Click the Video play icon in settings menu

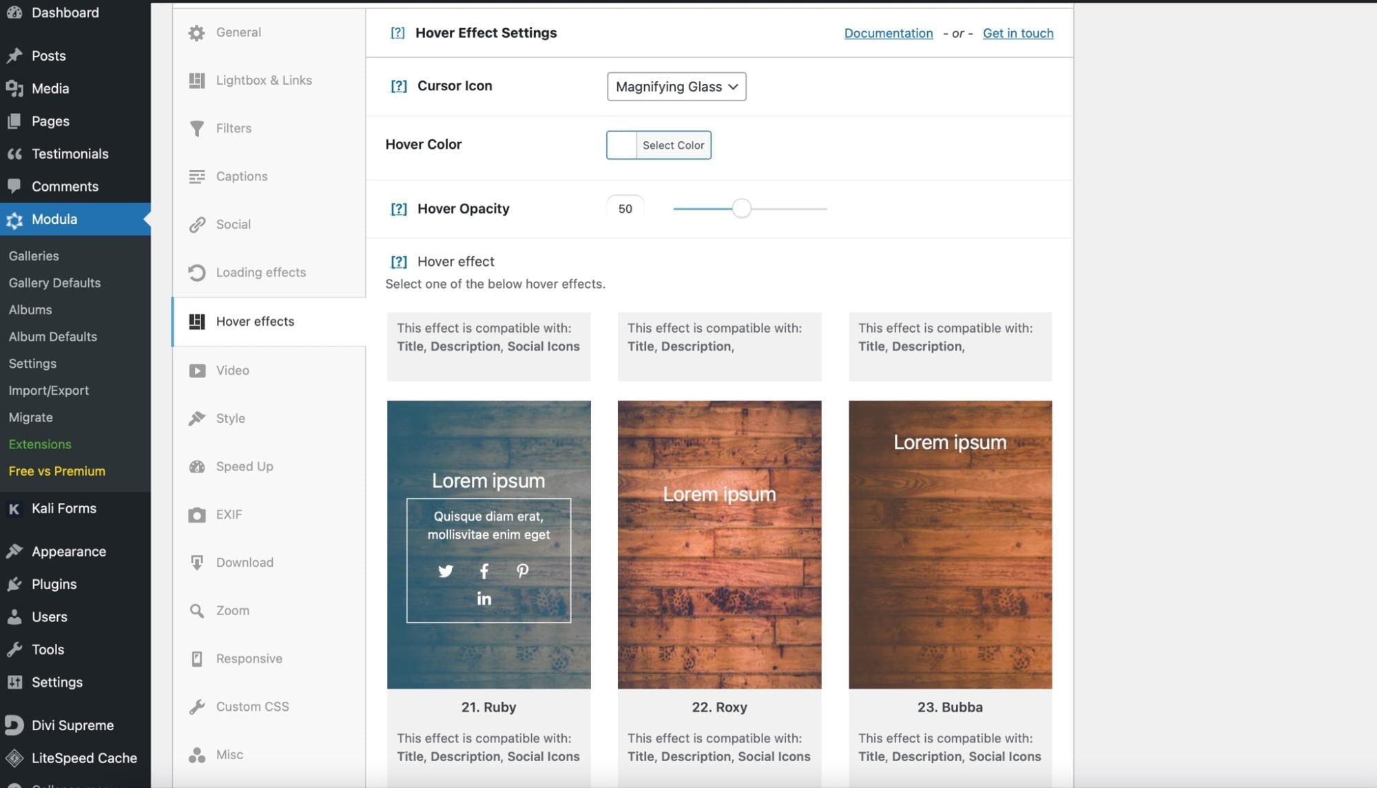[196, 370]
